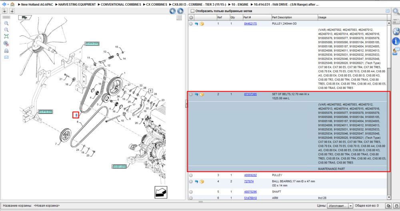Viewport: 400px width, 211px height.
Task: Sort by Part Description column header
Action: 294,18
